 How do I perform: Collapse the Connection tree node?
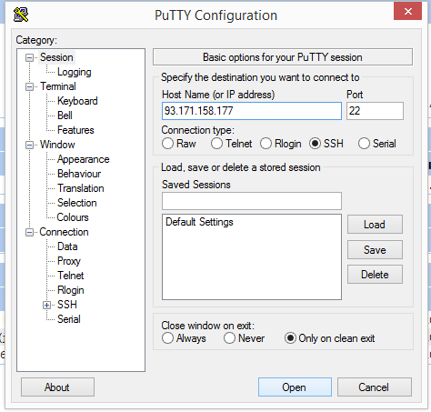29,232
